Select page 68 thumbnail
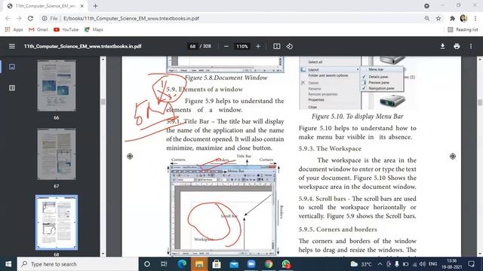Image resolution: width=483 pixels, height=271 pixels. tap(57, 222)
